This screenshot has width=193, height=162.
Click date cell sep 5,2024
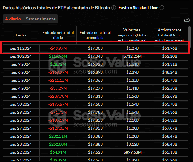(21, 80)
